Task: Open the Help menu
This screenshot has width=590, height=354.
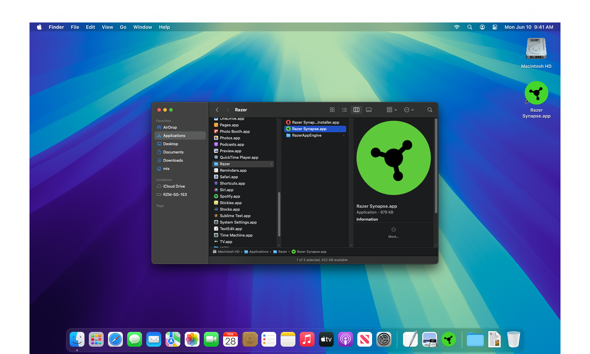Action: [164, 27]
